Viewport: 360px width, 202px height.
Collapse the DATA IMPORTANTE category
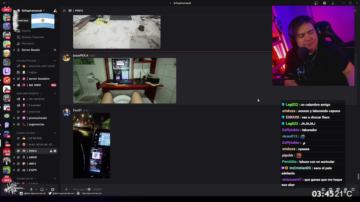(29, 93)
